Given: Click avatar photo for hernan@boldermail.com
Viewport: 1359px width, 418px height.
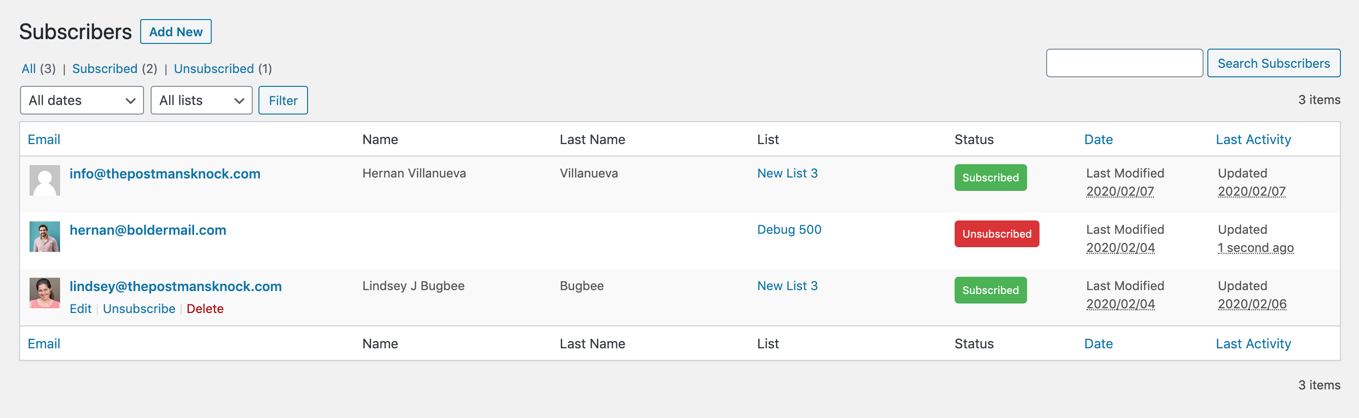Looking at the screenshot, I should coord(45,237).
